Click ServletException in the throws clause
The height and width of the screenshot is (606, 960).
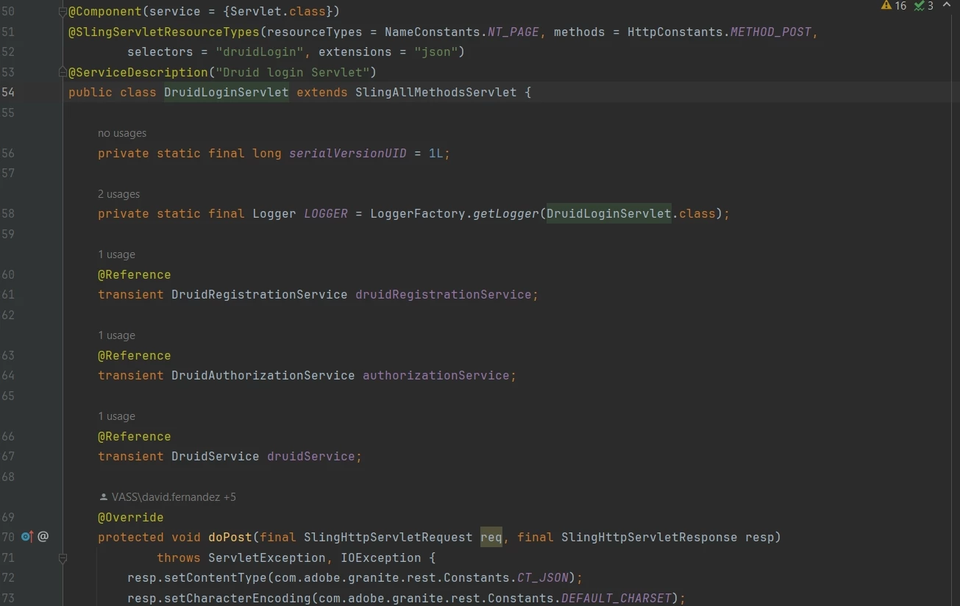click(x=267, y=558)
